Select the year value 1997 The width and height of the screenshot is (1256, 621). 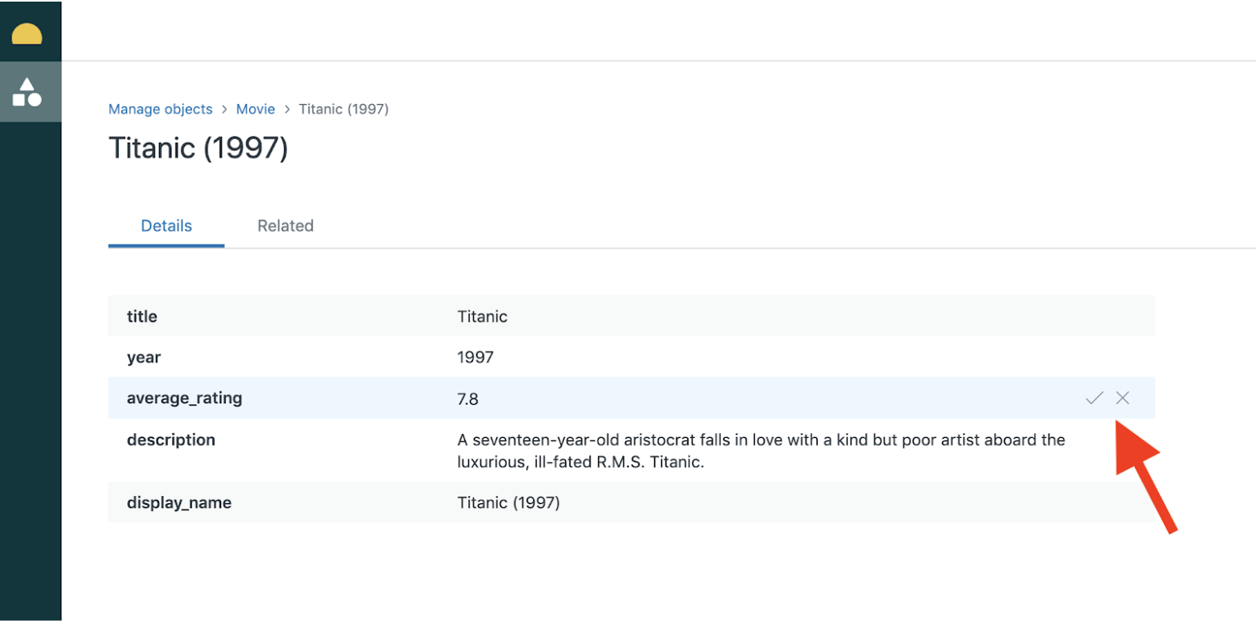tap(475, 356)
